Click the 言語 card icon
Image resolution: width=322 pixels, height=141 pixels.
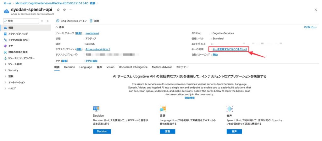coord(163,109)
